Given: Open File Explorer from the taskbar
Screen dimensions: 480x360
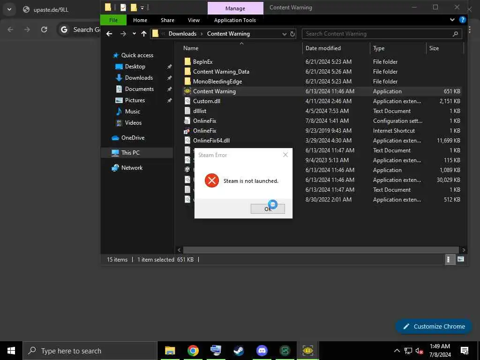Looking at the screenshot, I should click(170, 351).
